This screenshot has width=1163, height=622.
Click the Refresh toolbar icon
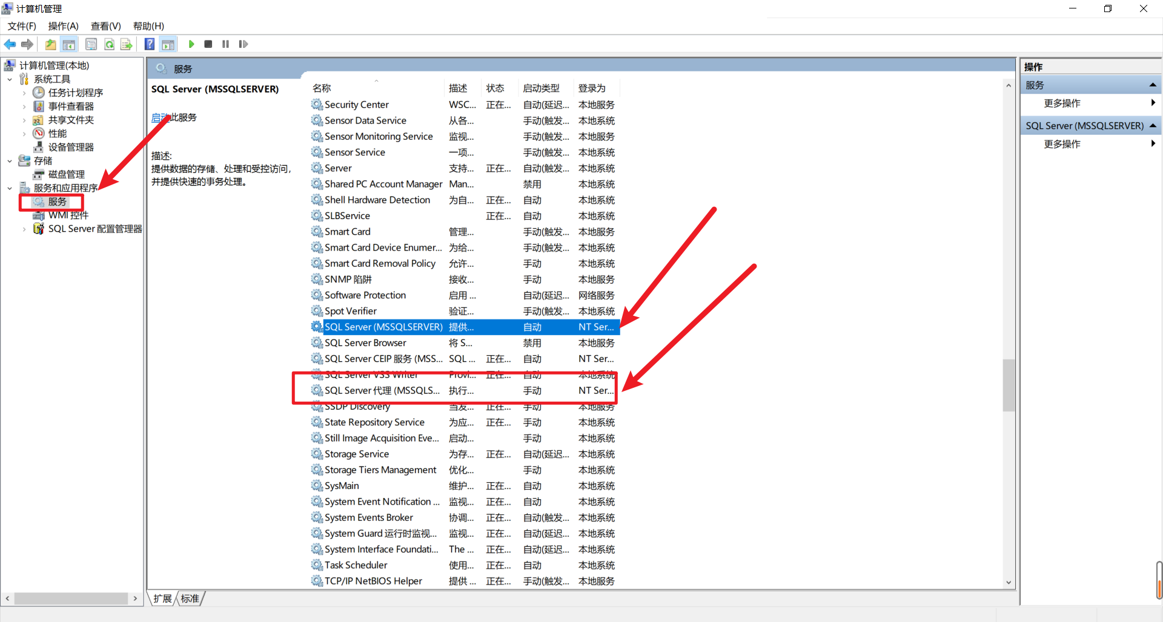[109, 44]
